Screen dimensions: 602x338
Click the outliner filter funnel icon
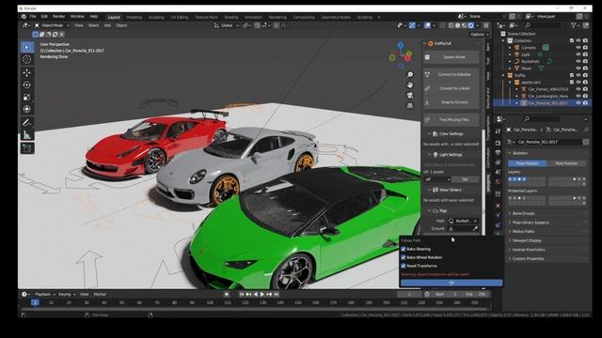pyautogui.click(x=574, y=25)
